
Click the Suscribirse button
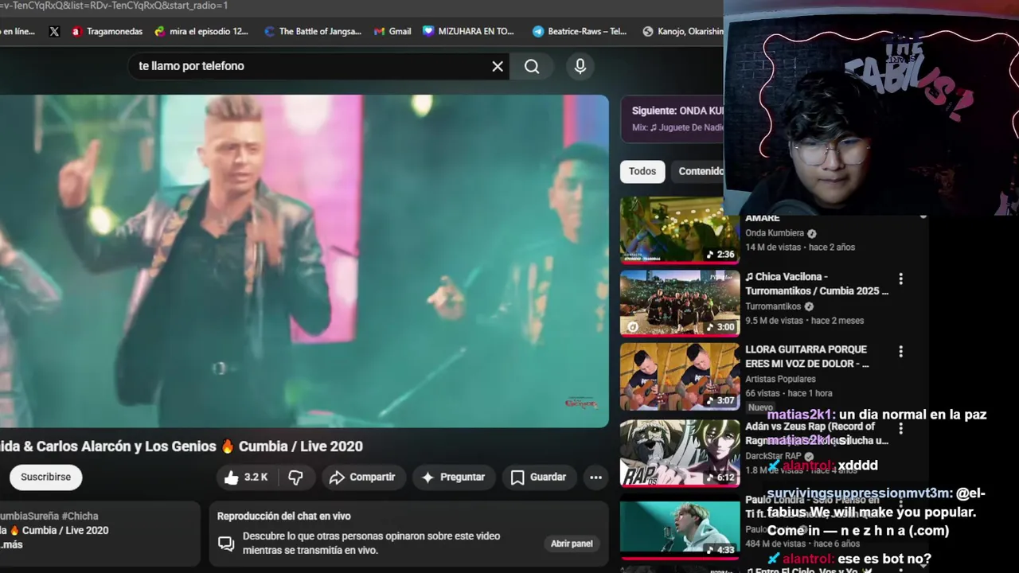point(45,477)
